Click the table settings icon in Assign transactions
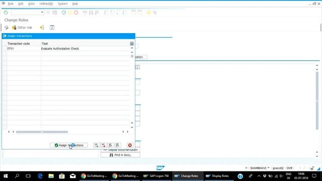This screenshot has height=181, width=322. point(132,44)
